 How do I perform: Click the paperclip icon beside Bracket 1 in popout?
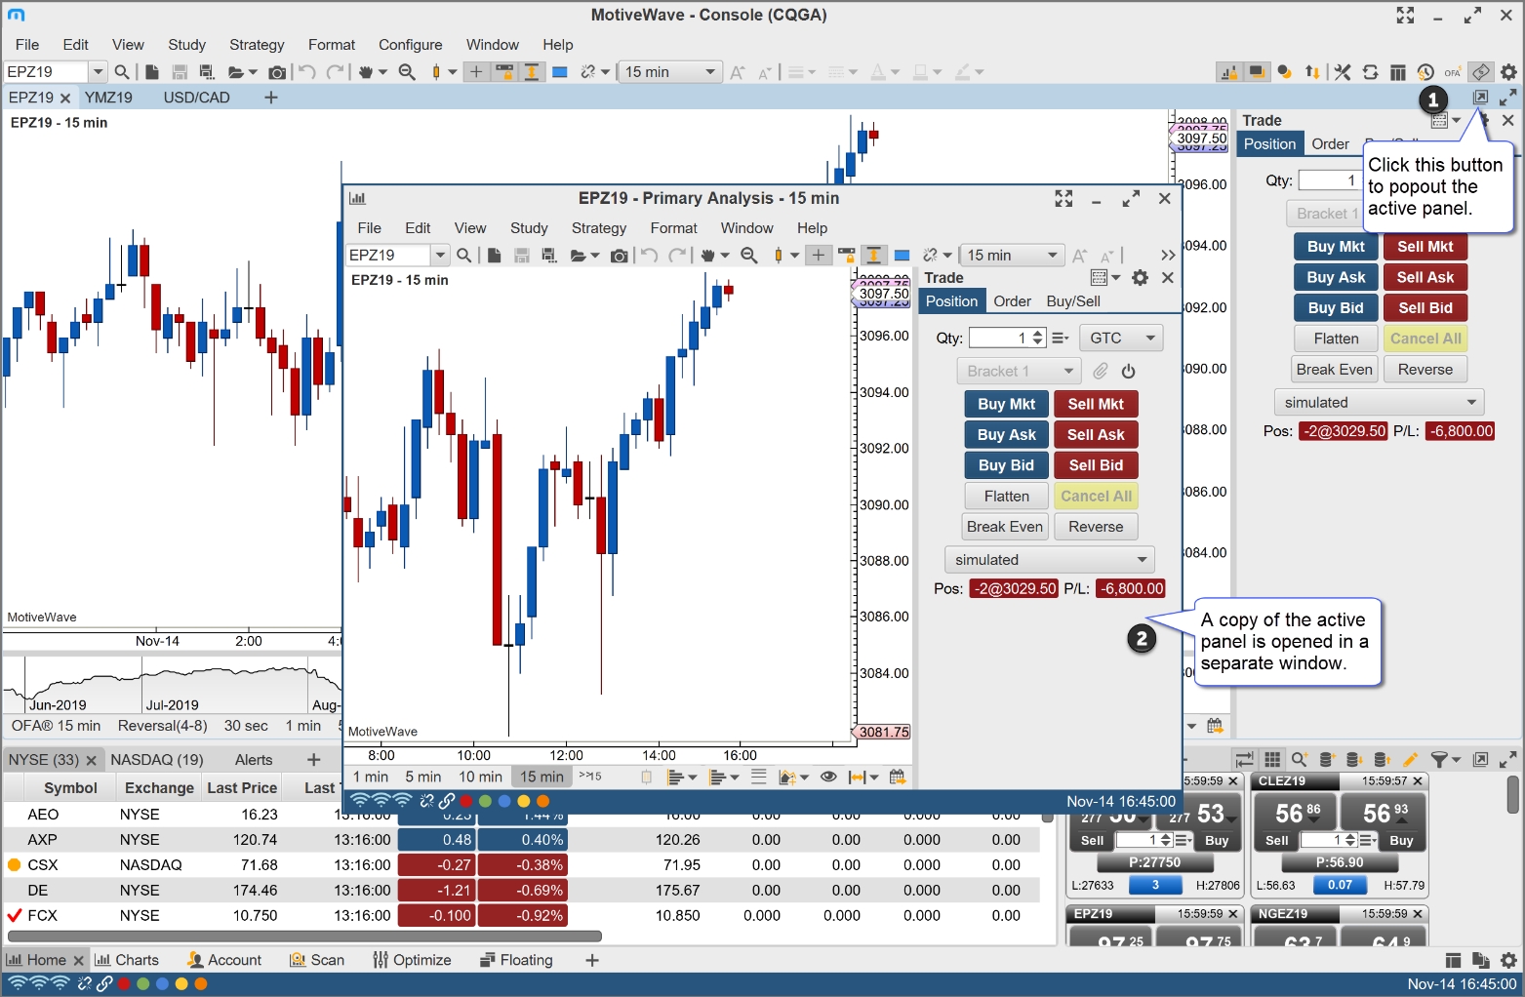(1100, 371)
